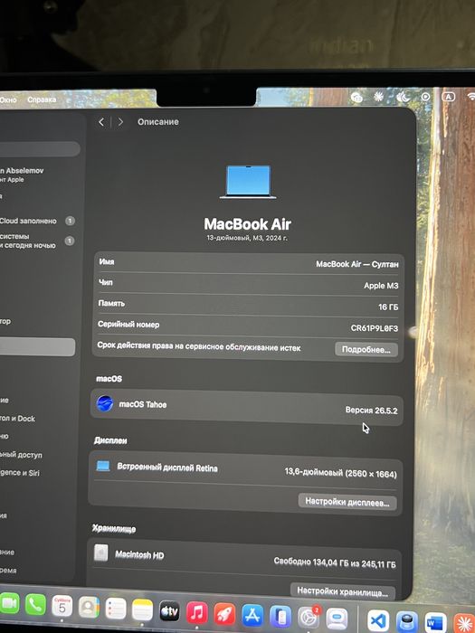Click the memory value '16 ГБ'
The width and height of the screenshot is (475, 633).
coord(388,307)
